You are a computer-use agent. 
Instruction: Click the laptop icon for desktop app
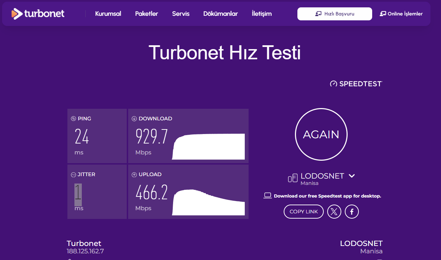pyautogui.click(x=268, y=196)
